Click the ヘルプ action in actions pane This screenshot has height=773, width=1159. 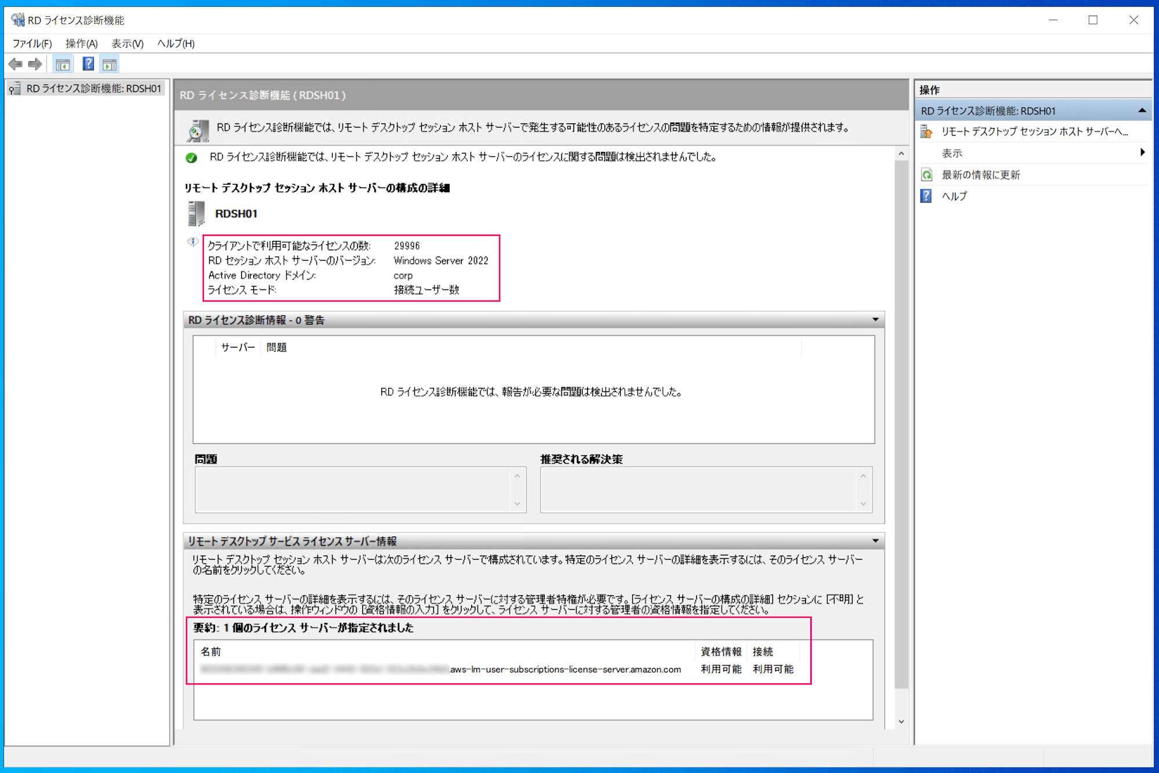point(954,196)
